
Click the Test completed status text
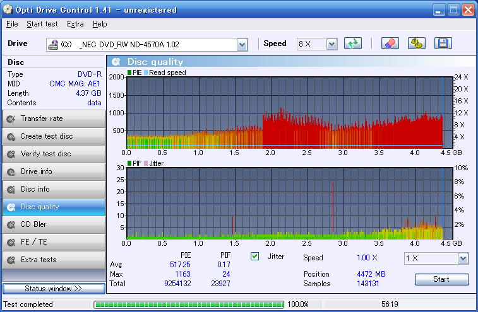(x=28, y=304)
